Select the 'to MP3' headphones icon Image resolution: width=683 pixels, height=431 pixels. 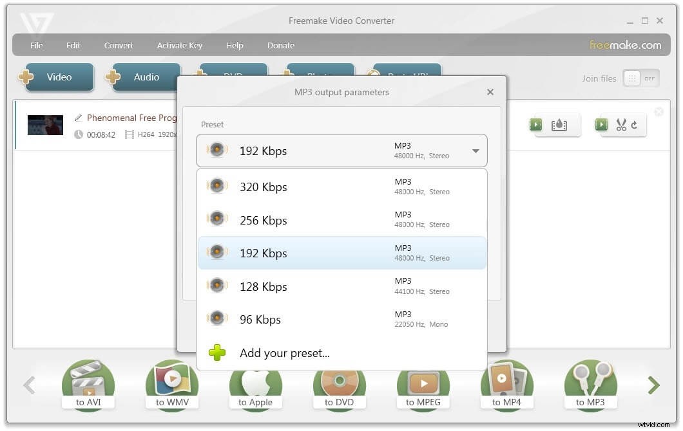[591, 384]
